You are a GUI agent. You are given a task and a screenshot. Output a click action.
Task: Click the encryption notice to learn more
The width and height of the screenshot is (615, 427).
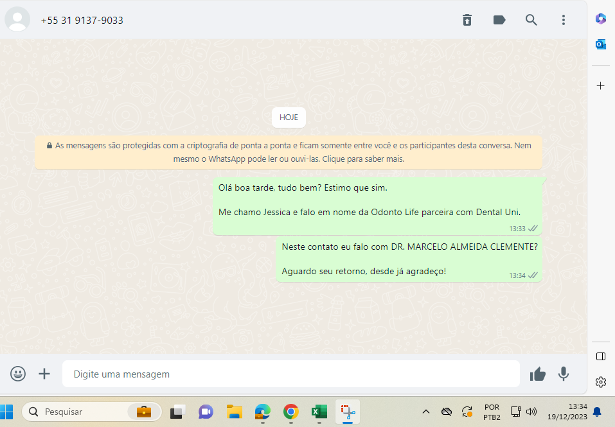point(289,152)
